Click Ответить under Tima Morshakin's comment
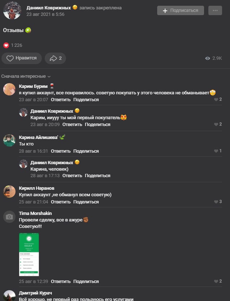Viewport: 230px width, 301px height. 61,282
